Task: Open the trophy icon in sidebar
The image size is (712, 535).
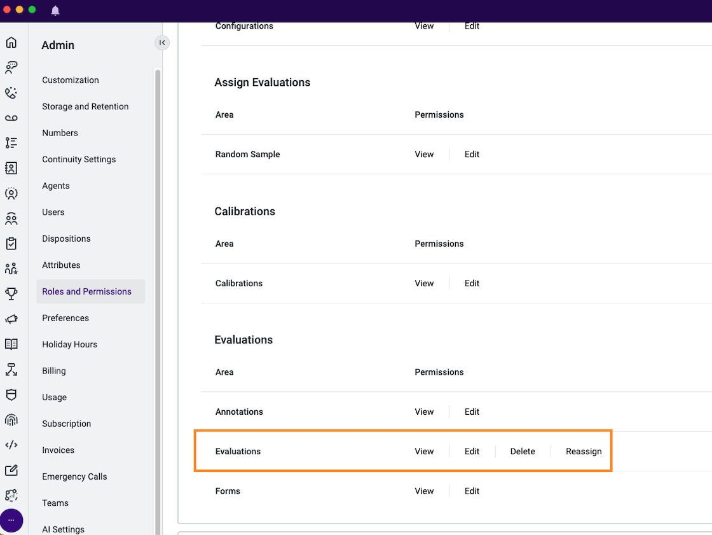Action: point(11,294)
